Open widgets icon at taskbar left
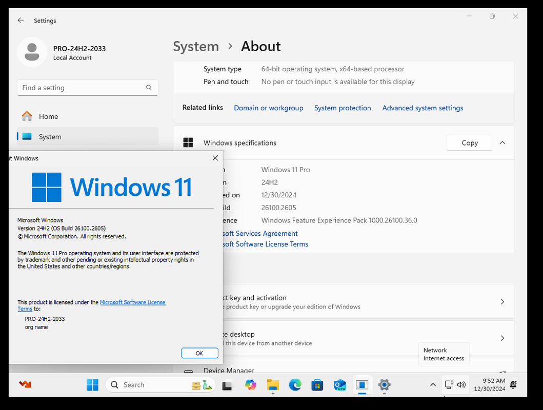This screenshot has height=410, width=543. [x=25, y=384]
